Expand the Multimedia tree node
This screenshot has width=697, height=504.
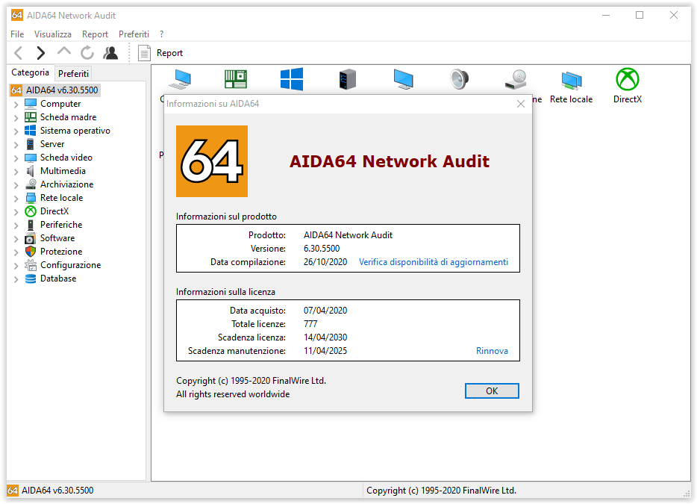[x=16, y=172]
